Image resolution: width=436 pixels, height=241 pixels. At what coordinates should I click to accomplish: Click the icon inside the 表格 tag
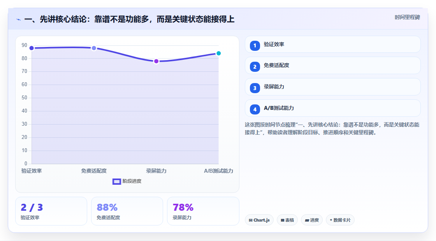click(283, 220)
